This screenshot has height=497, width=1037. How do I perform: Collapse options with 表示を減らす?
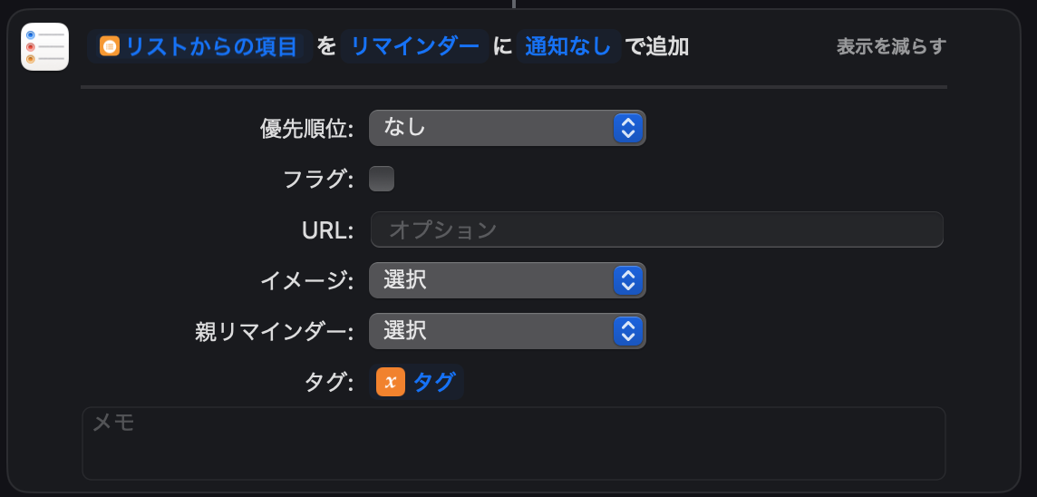890,46
